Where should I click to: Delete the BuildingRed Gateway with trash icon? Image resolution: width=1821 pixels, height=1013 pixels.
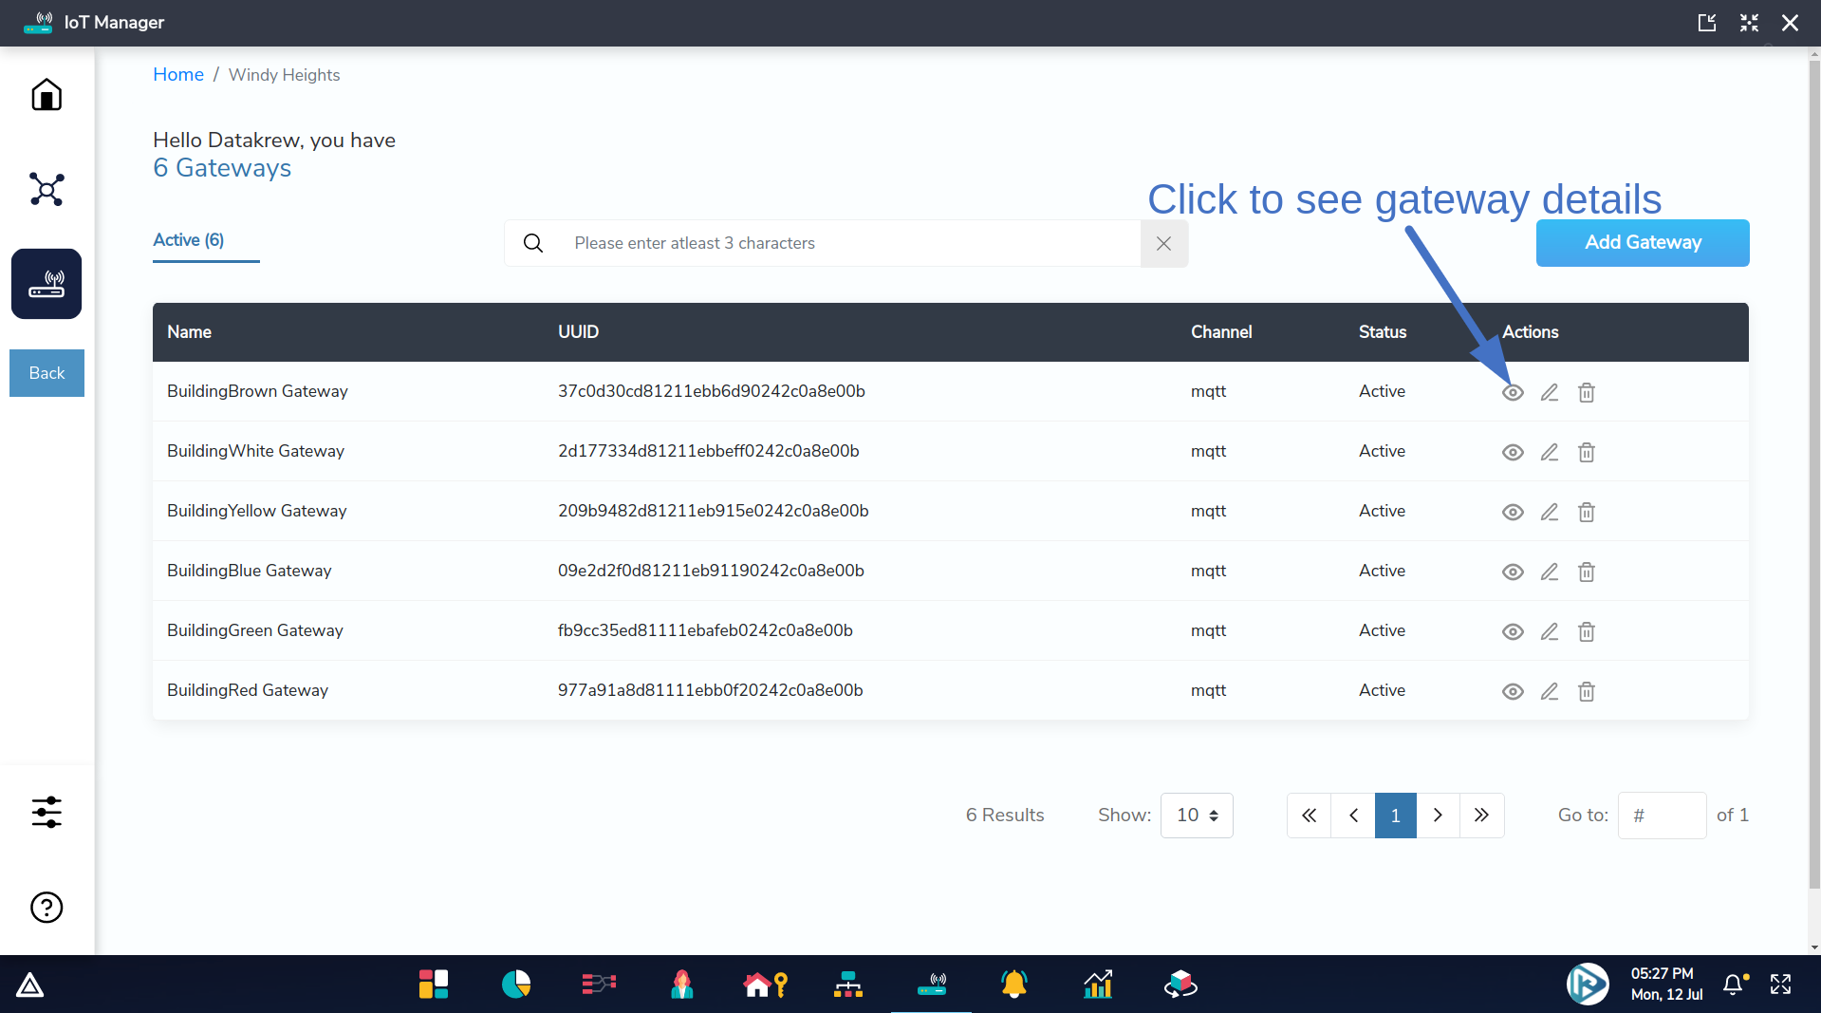pyautogui.click(x=1587, y=691)
